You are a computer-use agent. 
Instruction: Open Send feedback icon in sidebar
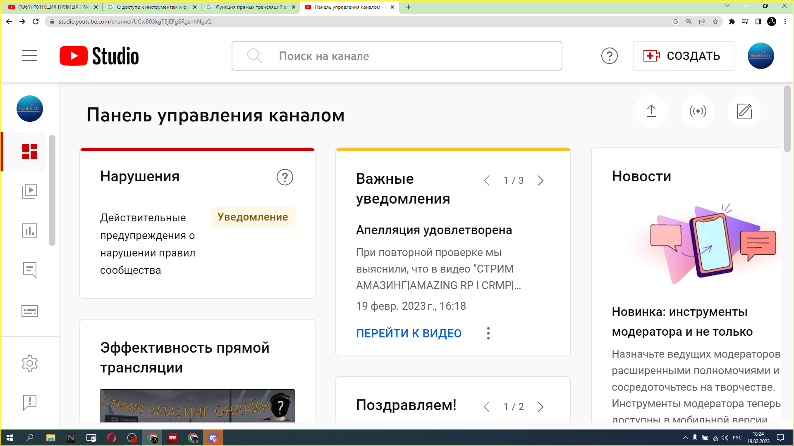coord(30,402)
